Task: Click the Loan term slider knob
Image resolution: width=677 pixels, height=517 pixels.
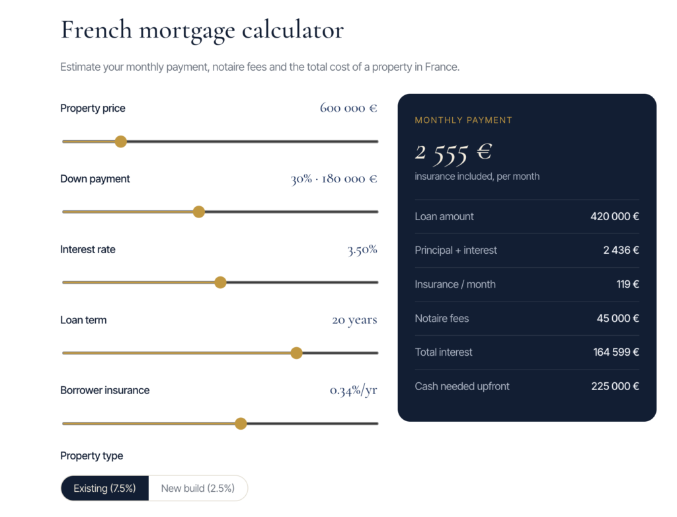Action: (x=296, y=353)
